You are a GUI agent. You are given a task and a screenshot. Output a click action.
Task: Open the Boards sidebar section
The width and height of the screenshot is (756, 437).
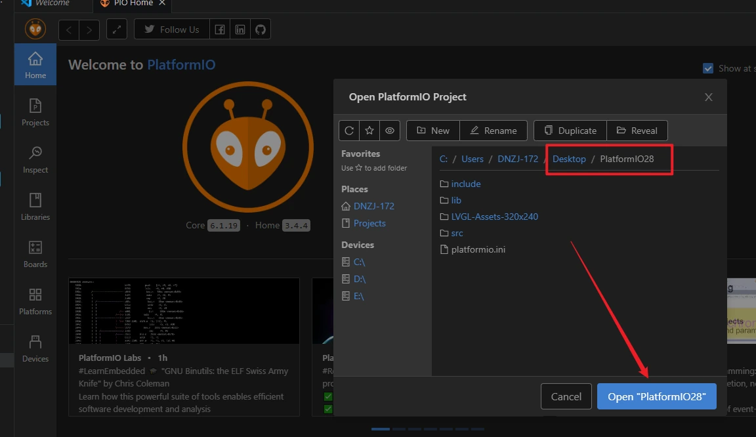[x=35, y=254]
